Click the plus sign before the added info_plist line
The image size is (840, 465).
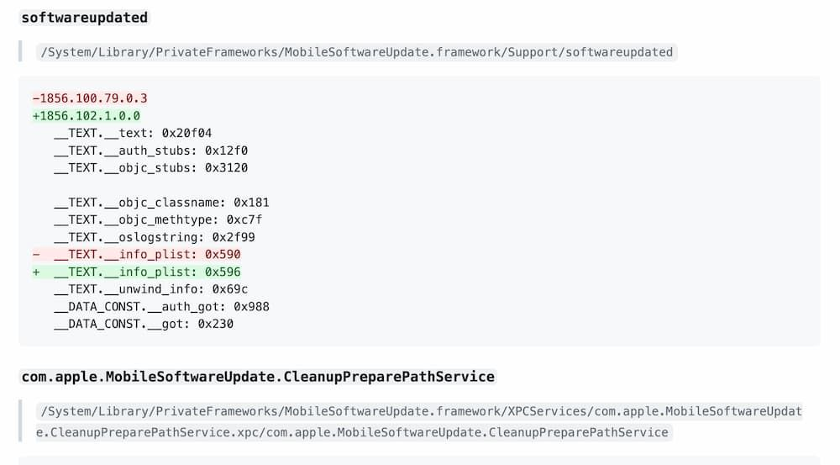coord(36,272)
